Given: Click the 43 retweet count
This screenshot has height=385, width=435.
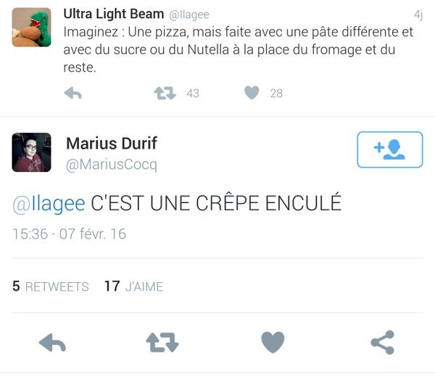Looking at the screenshot, I should [x=193, y=94].
